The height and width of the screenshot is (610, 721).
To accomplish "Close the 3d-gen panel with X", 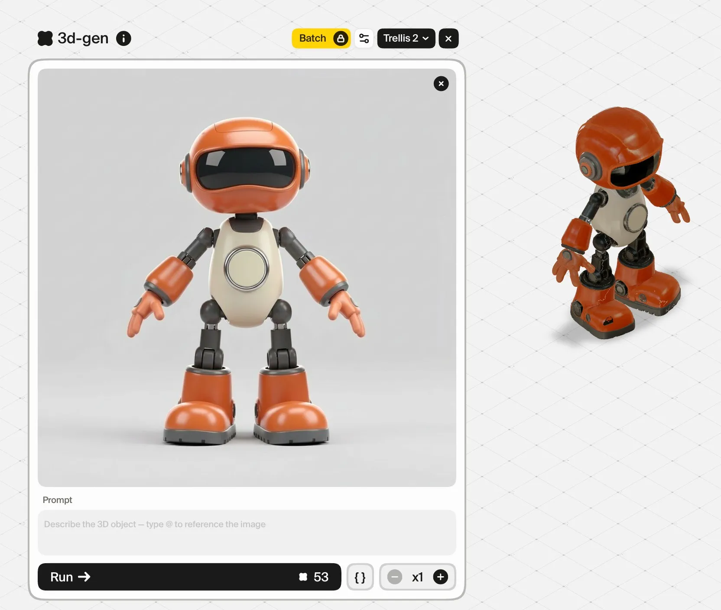I will (x=448, y=38).
